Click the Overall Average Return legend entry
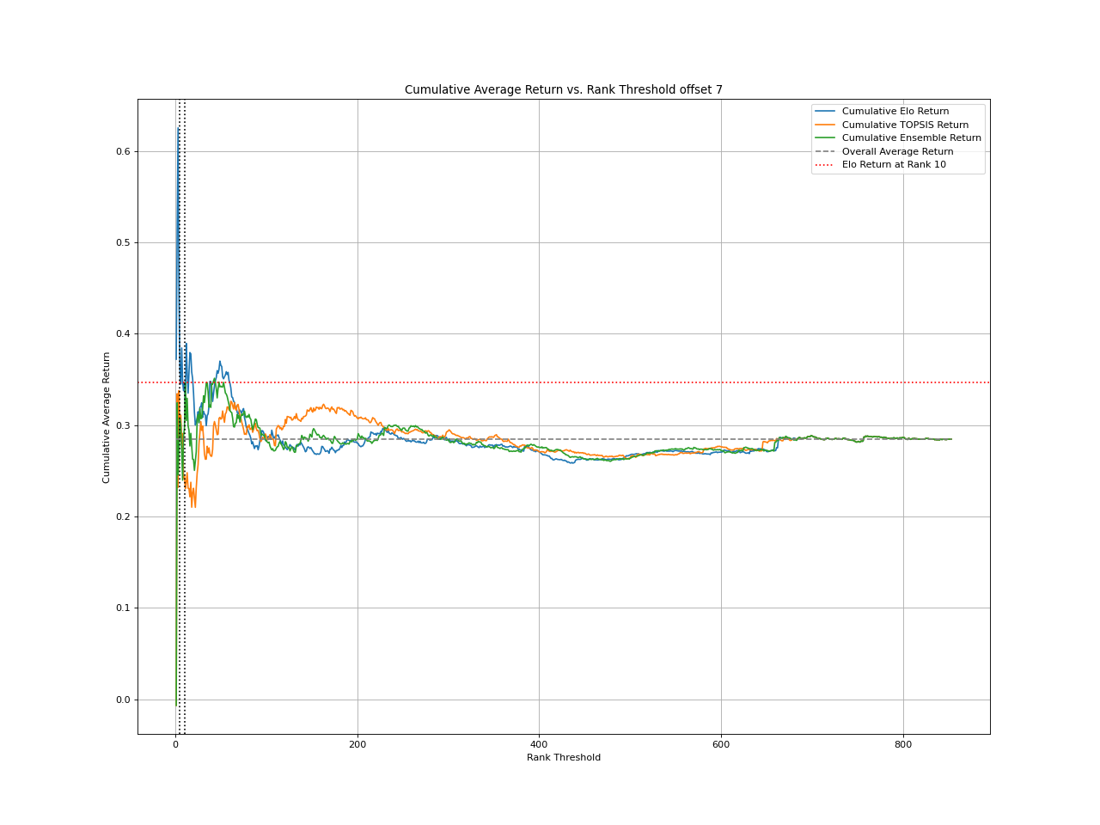Image resolution: width=1100 pixels, height=825 pixels. 900,151
